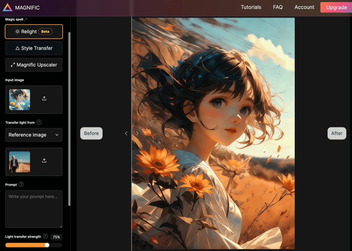Click help icon beside Light transfer strength
352x251 pixels.
coord(45,236)
